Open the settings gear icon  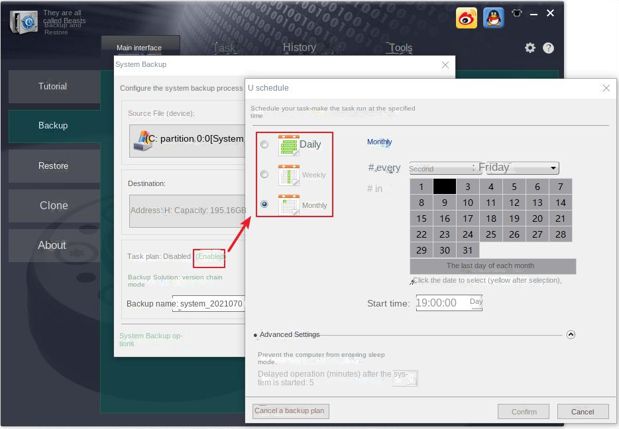[x=529, y=48]
